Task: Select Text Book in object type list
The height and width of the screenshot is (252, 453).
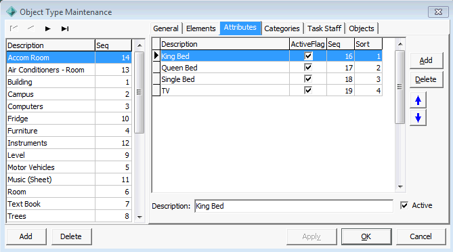Action: (x=69, y=204)
